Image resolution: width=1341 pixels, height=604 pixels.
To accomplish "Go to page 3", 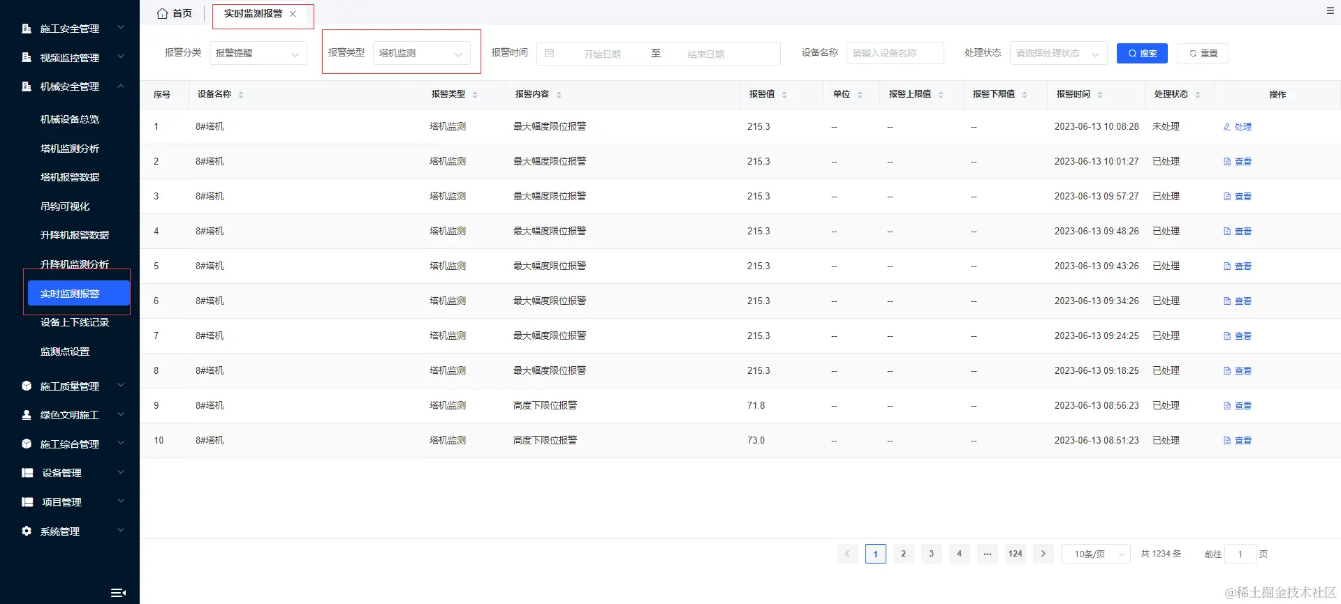I will click(x=932, y=554).
